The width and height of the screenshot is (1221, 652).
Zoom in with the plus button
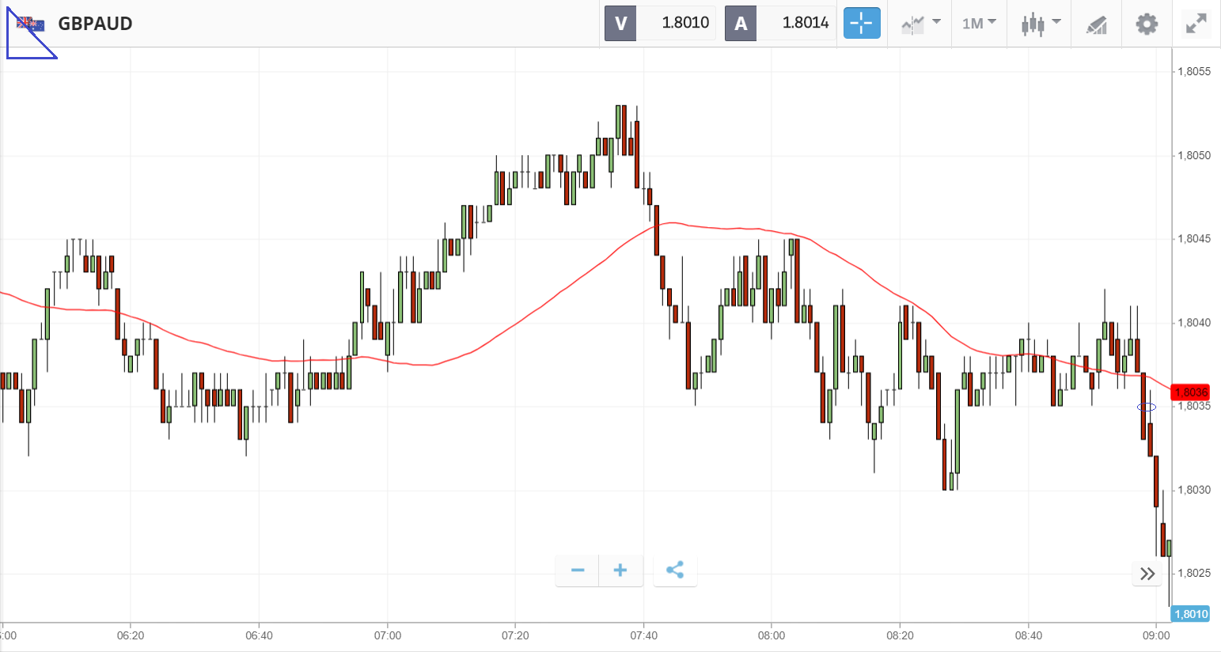coord(620,570)
